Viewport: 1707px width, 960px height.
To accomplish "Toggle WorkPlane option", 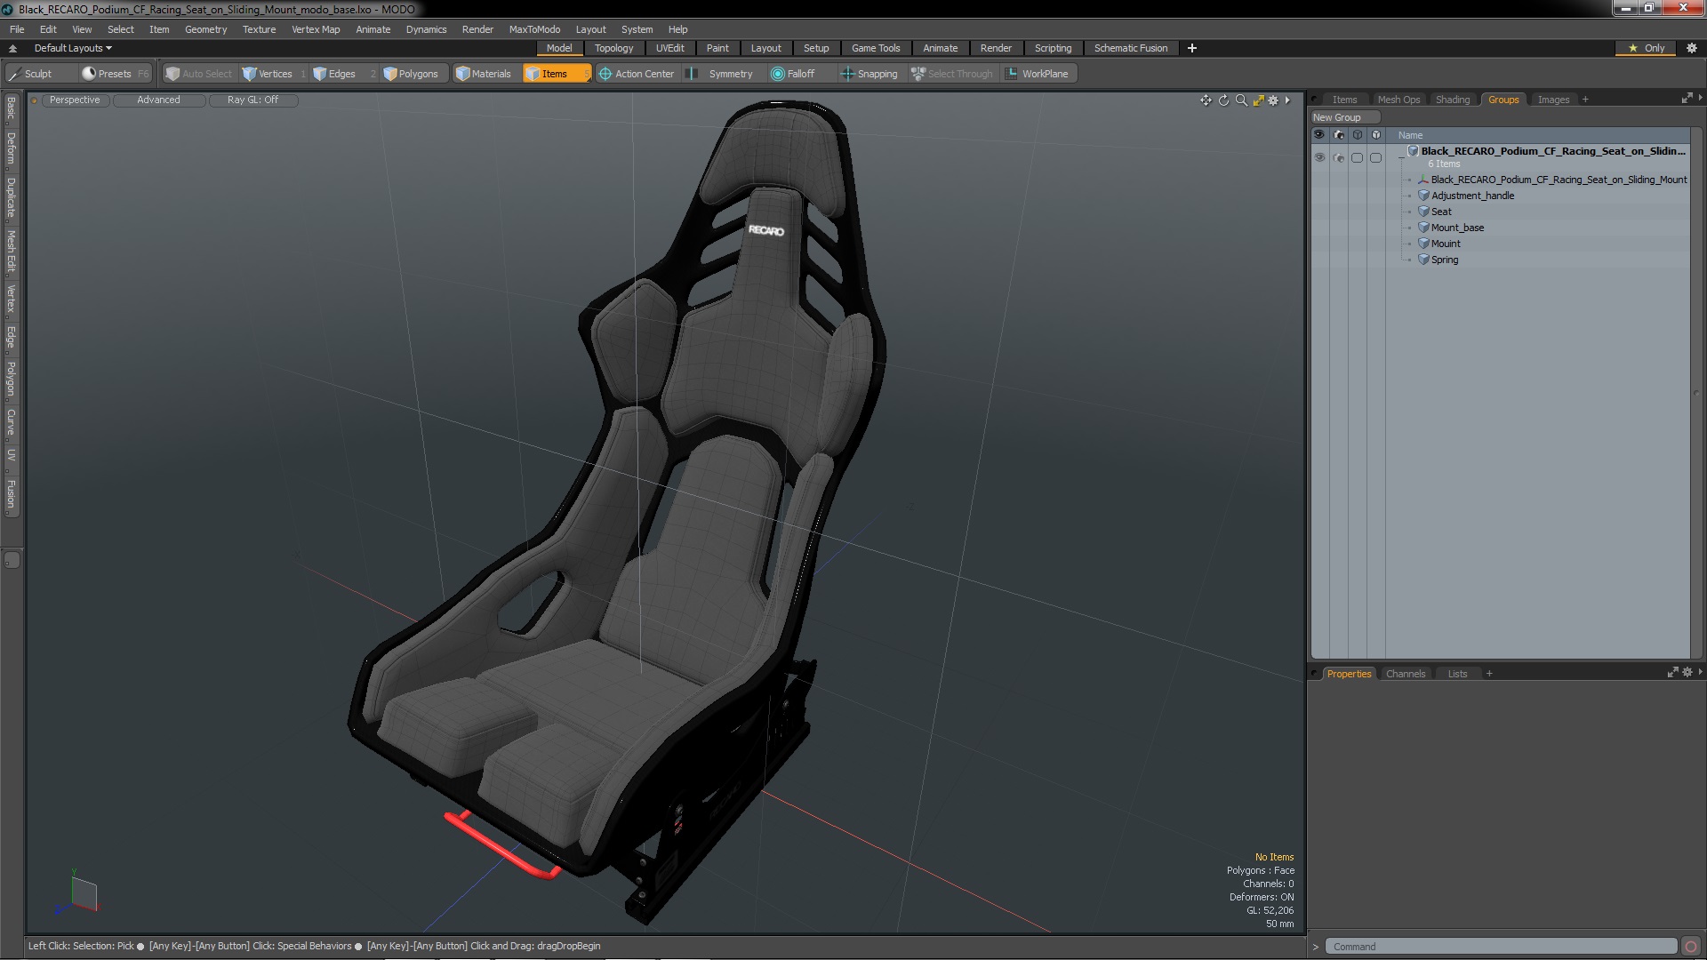I will pyautogui.click(x=1038, y=74).
